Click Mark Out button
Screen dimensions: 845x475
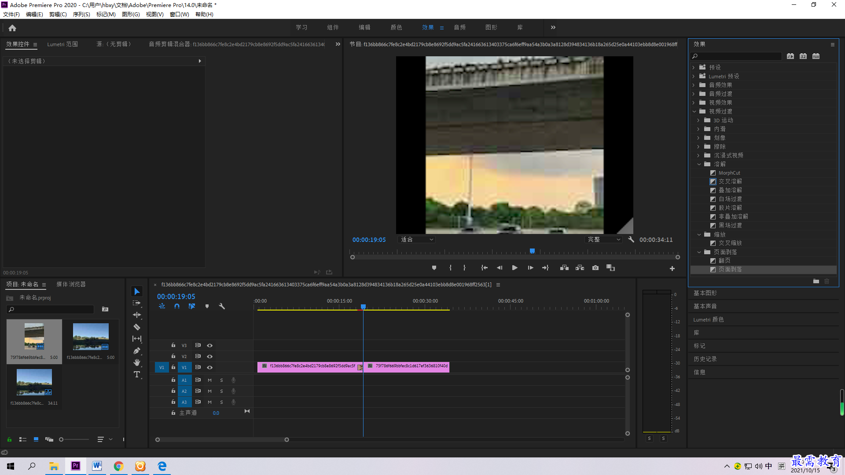click(464, 268)
